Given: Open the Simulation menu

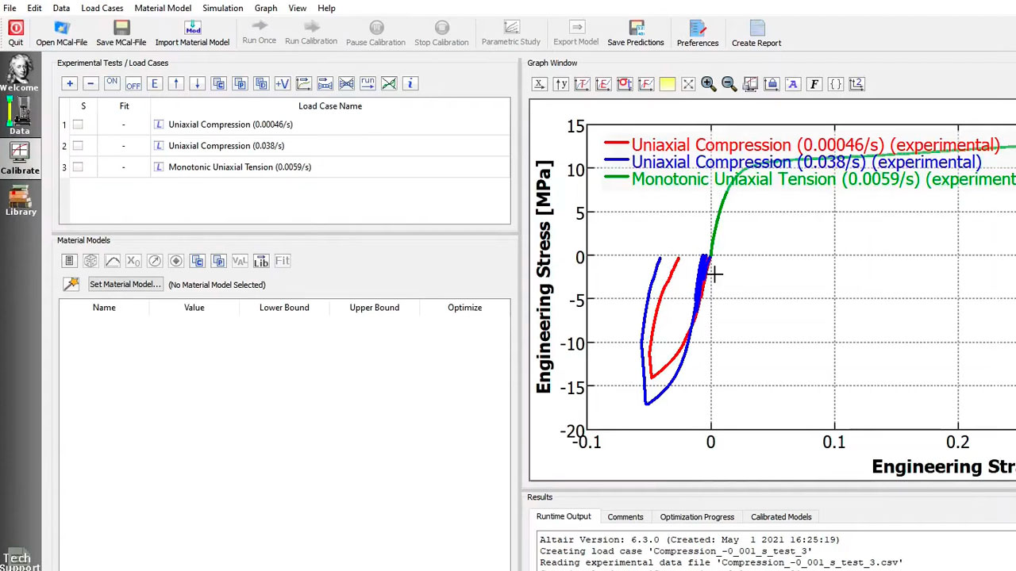Looking at the screenshot, I should point(222,8).
